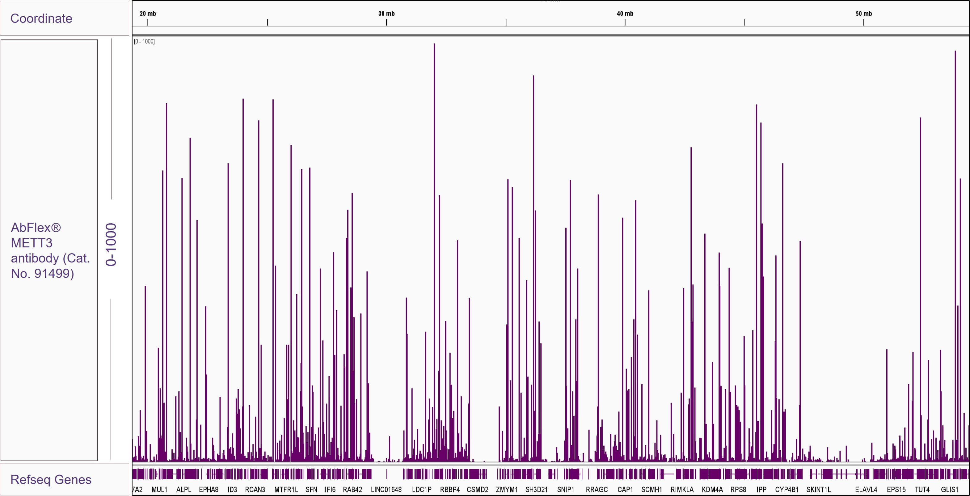Select the ALPL gene label

pos(184,490)
